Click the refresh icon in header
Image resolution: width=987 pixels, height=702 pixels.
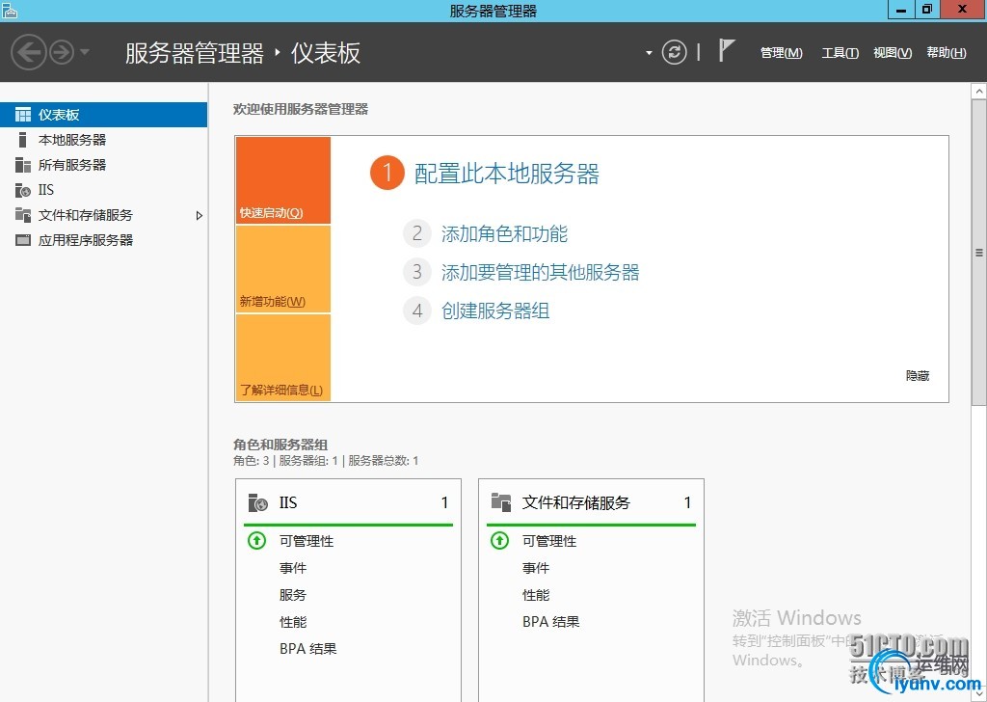pyautogui.click(x=674, y=52)
